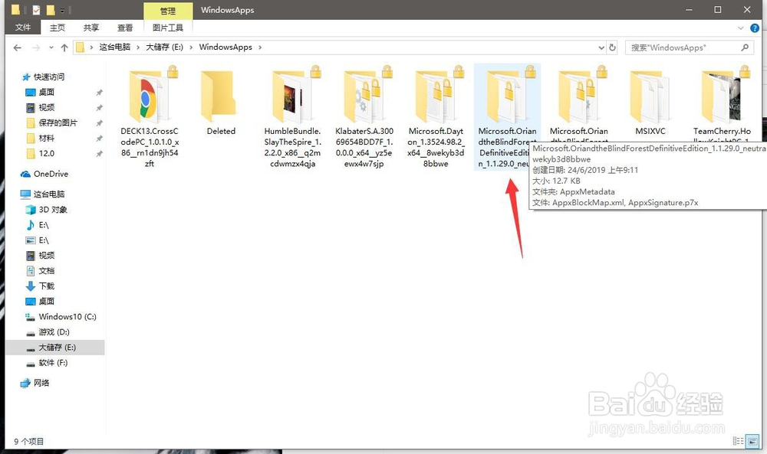Image resolution: width=767 pixels, height=454 pixels.
Task: Open the music E:\ entry in sidebar
Action: pos(37,225)
